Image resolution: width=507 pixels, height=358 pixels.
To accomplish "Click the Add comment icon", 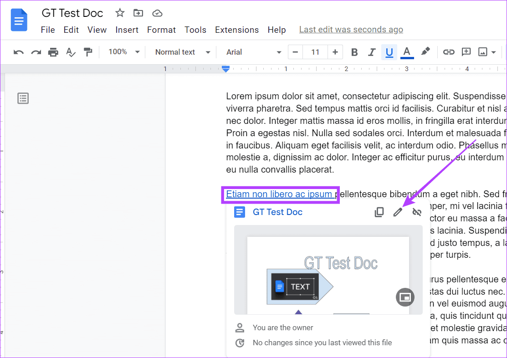I will point(466,52).
